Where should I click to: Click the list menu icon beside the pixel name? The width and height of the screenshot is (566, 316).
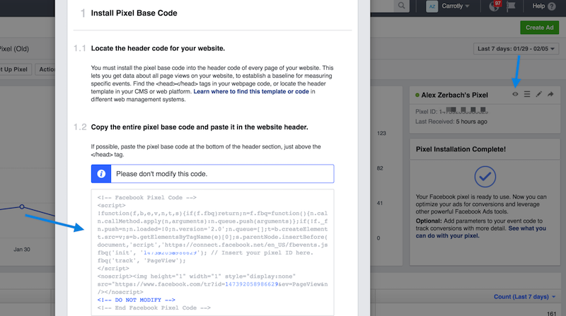tap(527, 94)
